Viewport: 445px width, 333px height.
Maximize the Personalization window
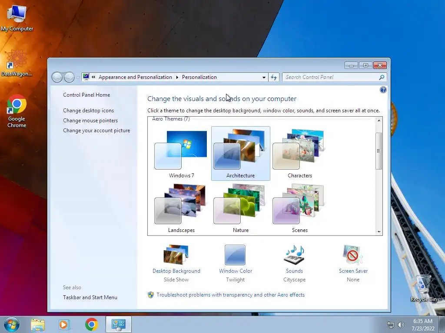click(365, 65)
